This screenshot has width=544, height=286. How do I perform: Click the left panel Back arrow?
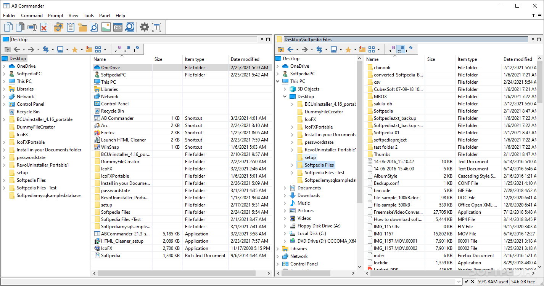pos(17,49)
